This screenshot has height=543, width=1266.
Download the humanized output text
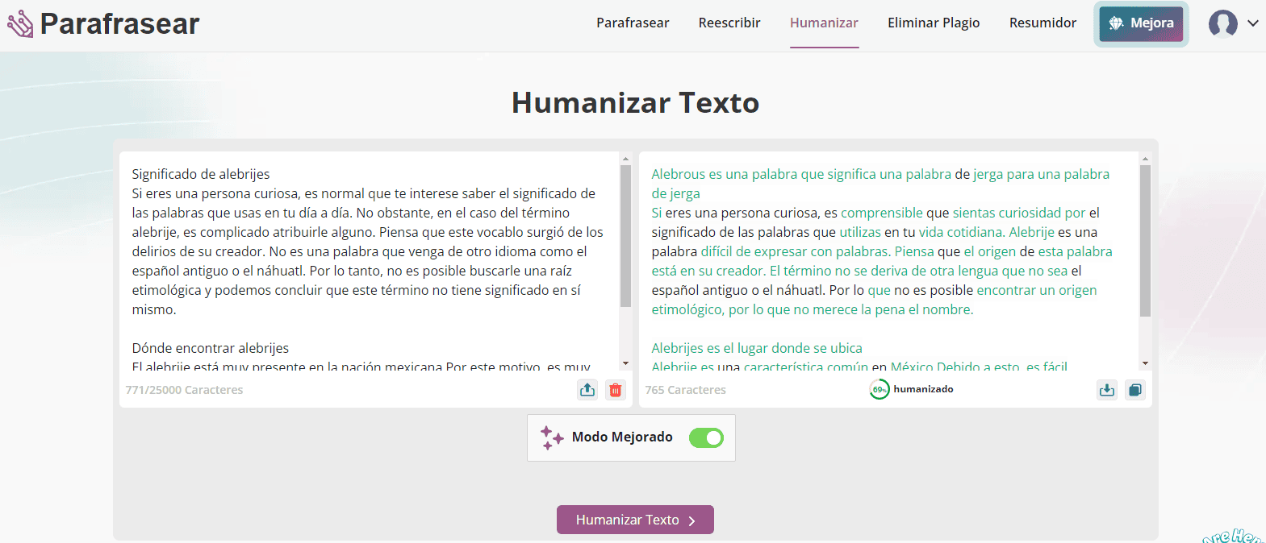(1107, 390)
